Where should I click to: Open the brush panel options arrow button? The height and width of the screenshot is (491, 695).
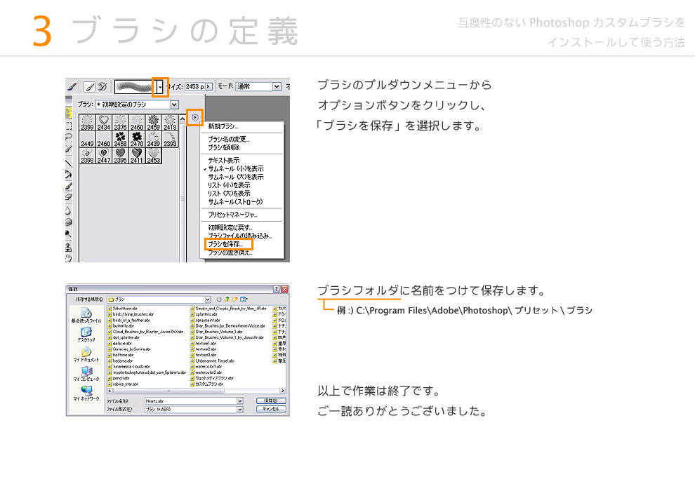(x=195, y=117)
